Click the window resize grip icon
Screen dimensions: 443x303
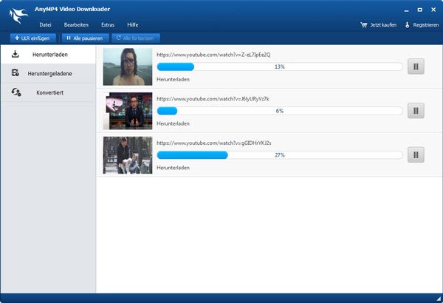439,299
